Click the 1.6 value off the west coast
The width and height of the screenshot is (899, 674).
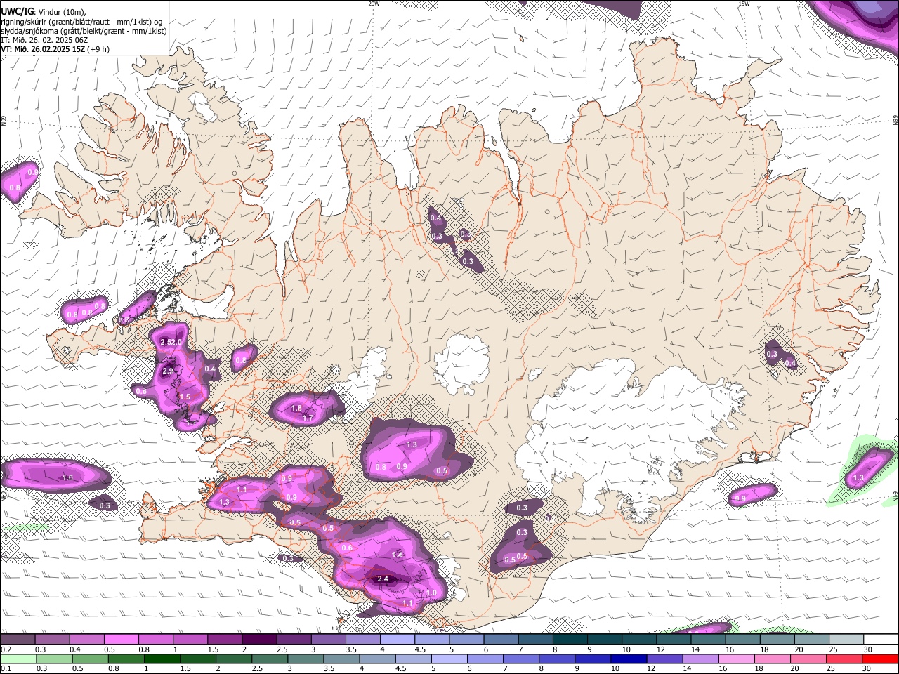point(67,477)
